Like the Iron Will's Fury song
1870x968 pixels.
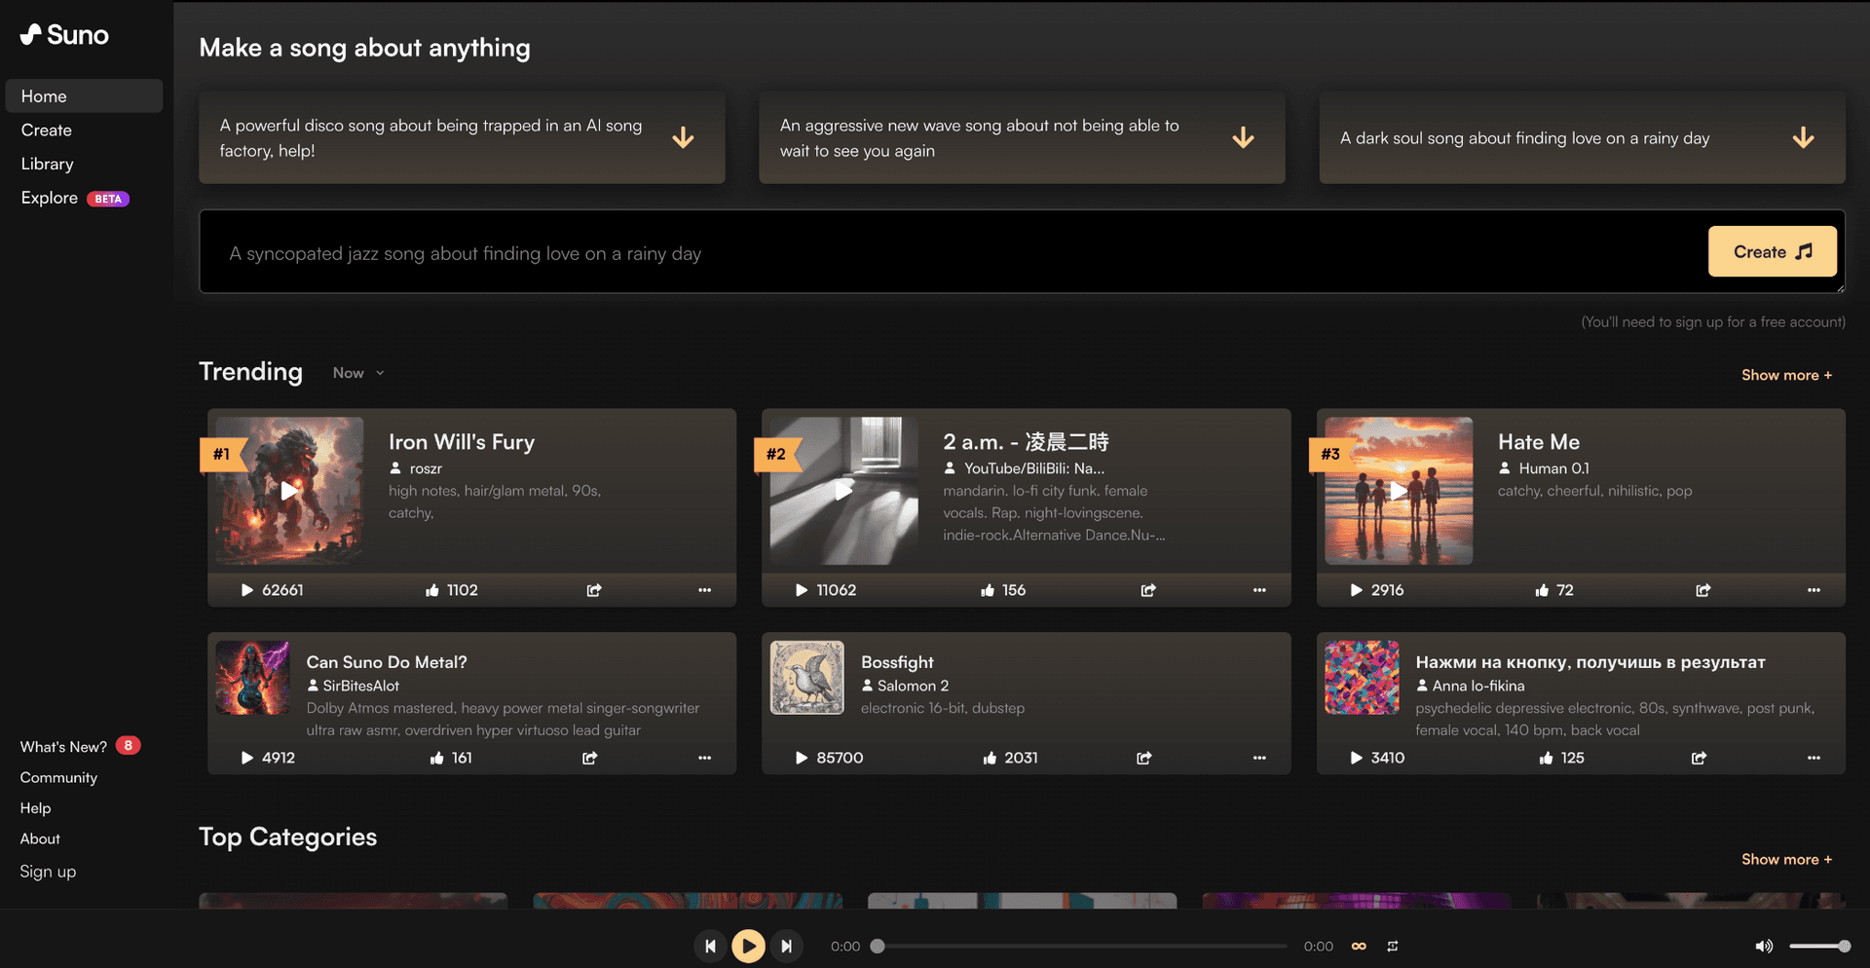[x=452, y=590]
